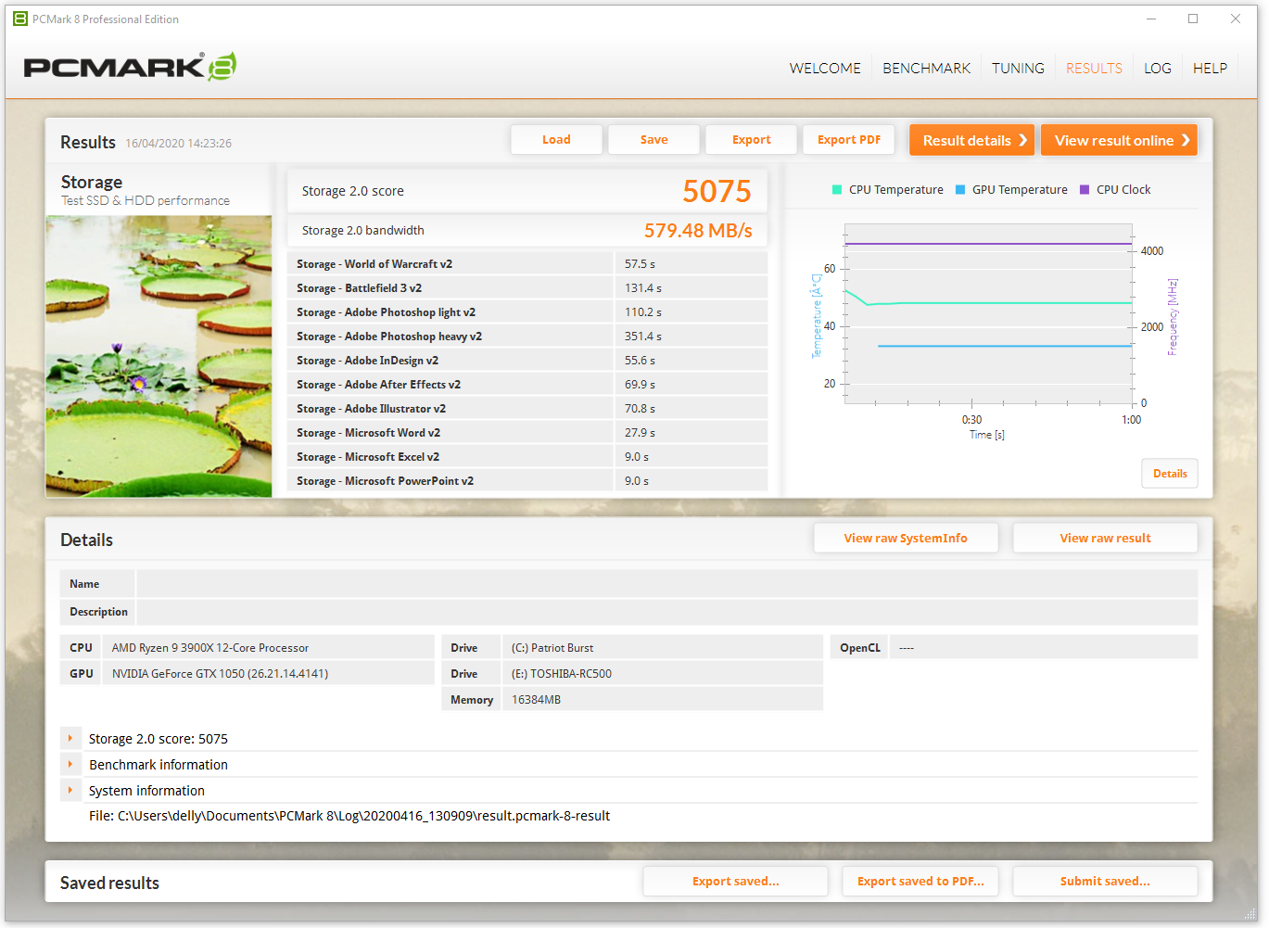Click Export saved to PDF...

point(920,882)
